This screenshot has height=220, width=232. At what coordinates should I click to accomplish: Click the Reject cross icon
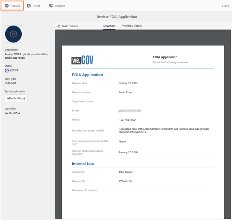[29, 6]
